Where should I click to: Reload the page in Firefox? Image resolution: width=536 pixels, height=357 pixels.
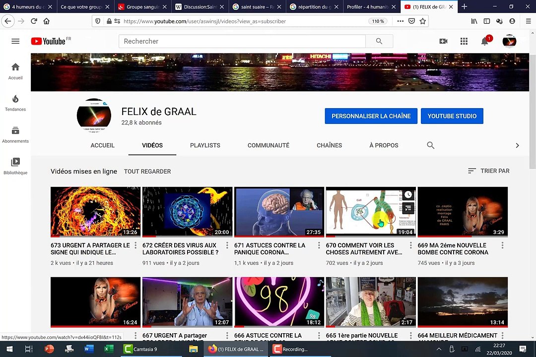pyautogui.click(x=34, y=21)
